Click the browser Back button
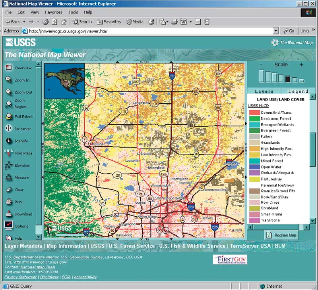Screen dimensions: 318x290 [x=13, y=22]
